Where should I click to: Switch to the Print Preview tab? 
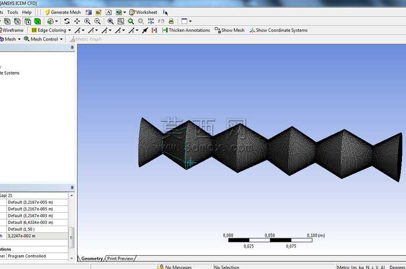pos(121,259)
